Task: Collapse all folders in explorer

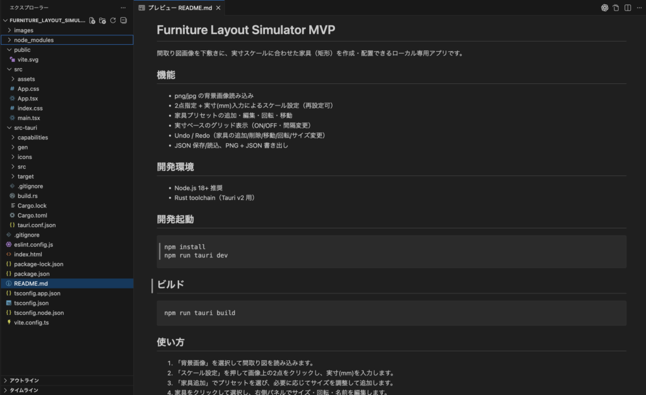Action: tap(123, 20)
